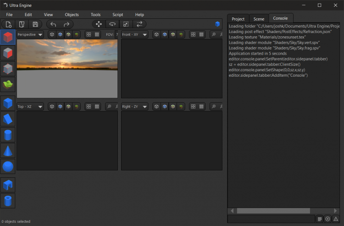This screenshot has width=344, height=226.
Task: Select the terrain tool in left sidebar
Action: tap(8, 85)
